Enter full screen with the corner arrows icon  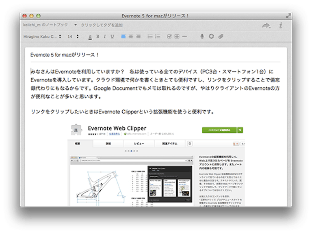coord(288,16)
